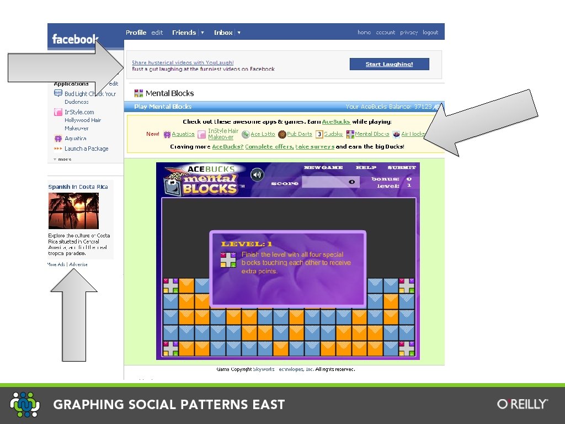Click edit next to Profile
565x424 pixels.
157,33
